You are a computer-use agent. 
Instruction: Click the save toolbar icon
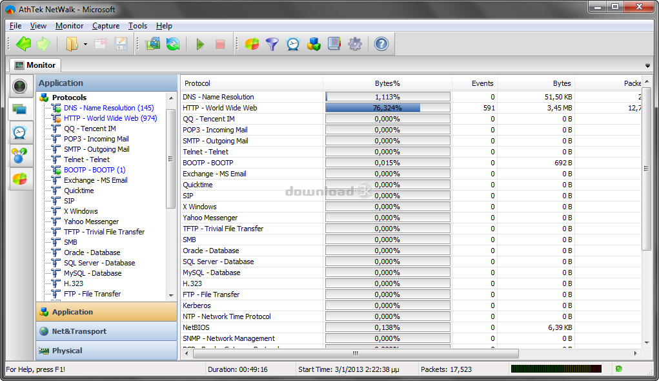click(121, 44)
